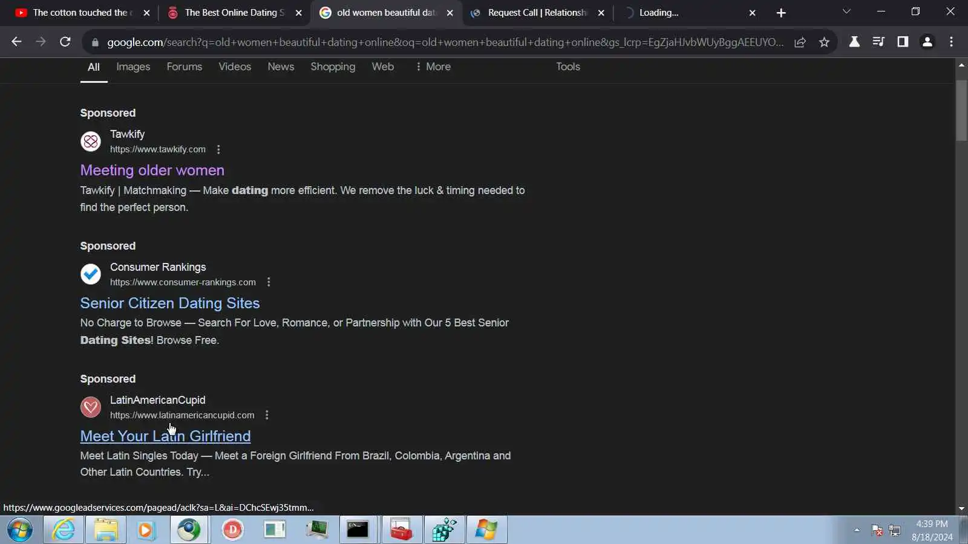Open Tawkify ad options three-dot menu
The image size is (968, 544).
click(x=218, y=149)
